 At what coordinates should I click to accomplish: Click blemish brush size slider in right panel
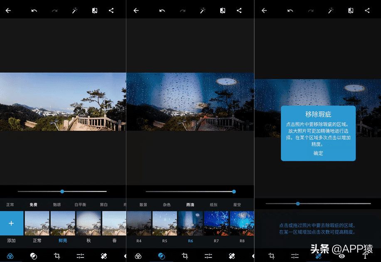click(318, 203)
